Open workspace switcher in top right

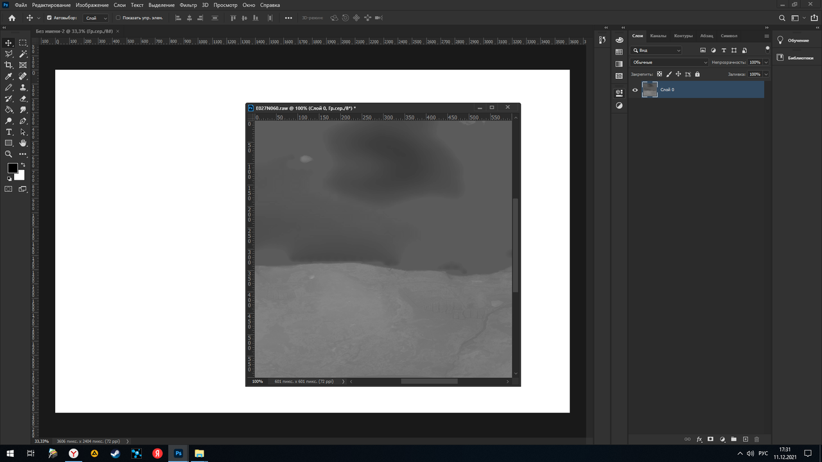[796, 18]
